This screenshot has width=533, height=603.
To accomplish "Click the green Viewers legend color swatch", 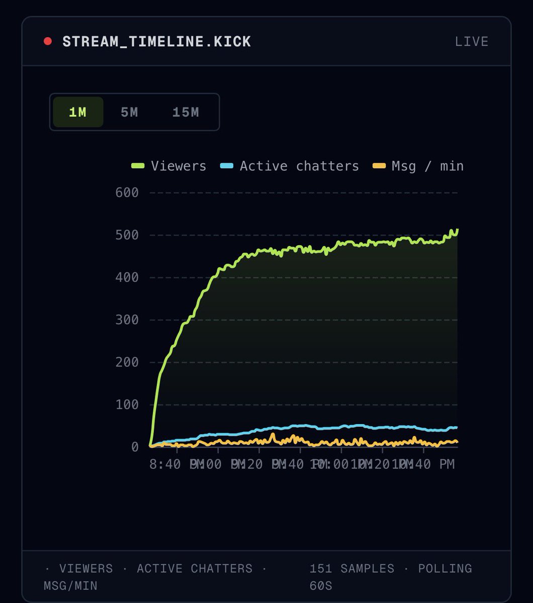I will (138, 166).
